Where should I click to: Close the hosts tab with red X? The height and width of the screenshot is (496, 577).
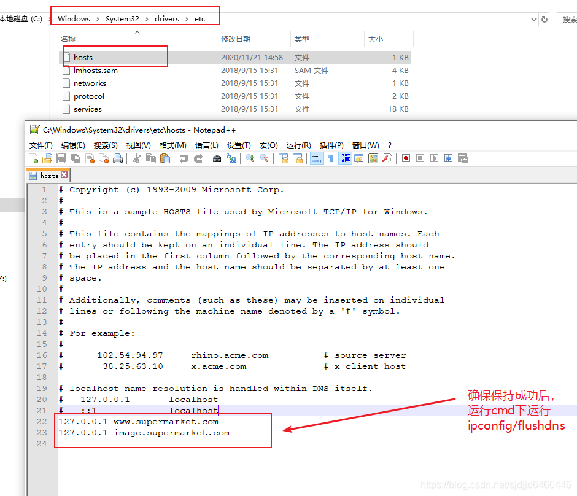[64, 175]
